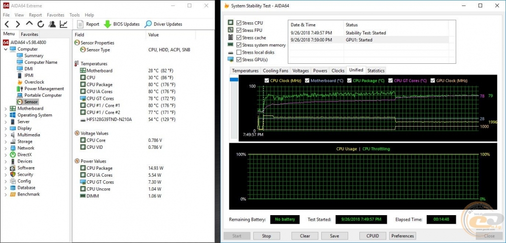Click the Stress local disks drive icon
Viewport: 506px width, 243px height.
click(230, 52)
